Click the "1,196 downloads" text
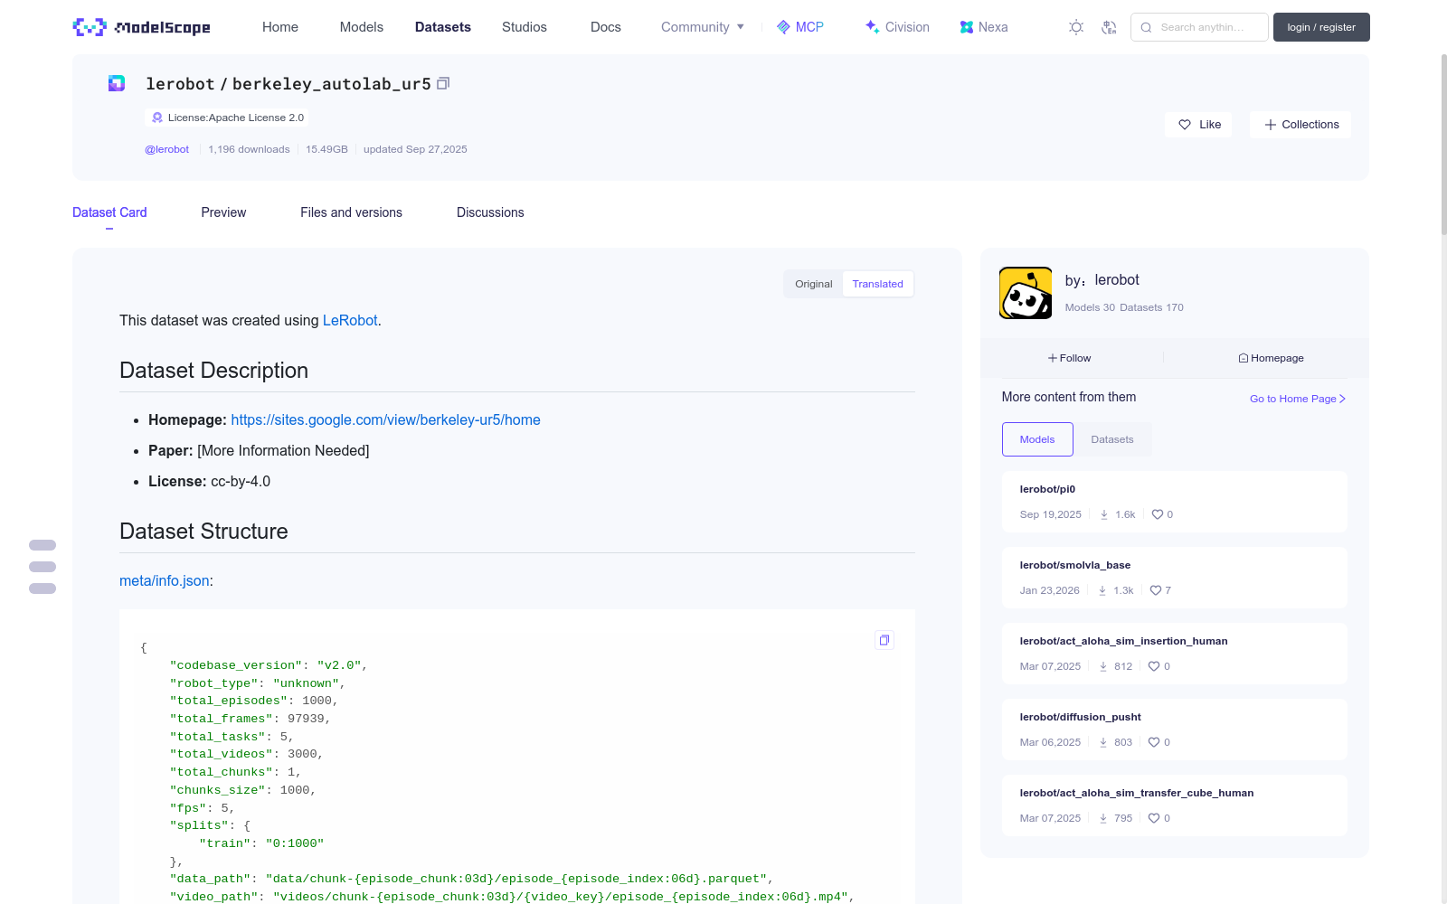This screenshot has height=904, width=1447. [249, 149]
